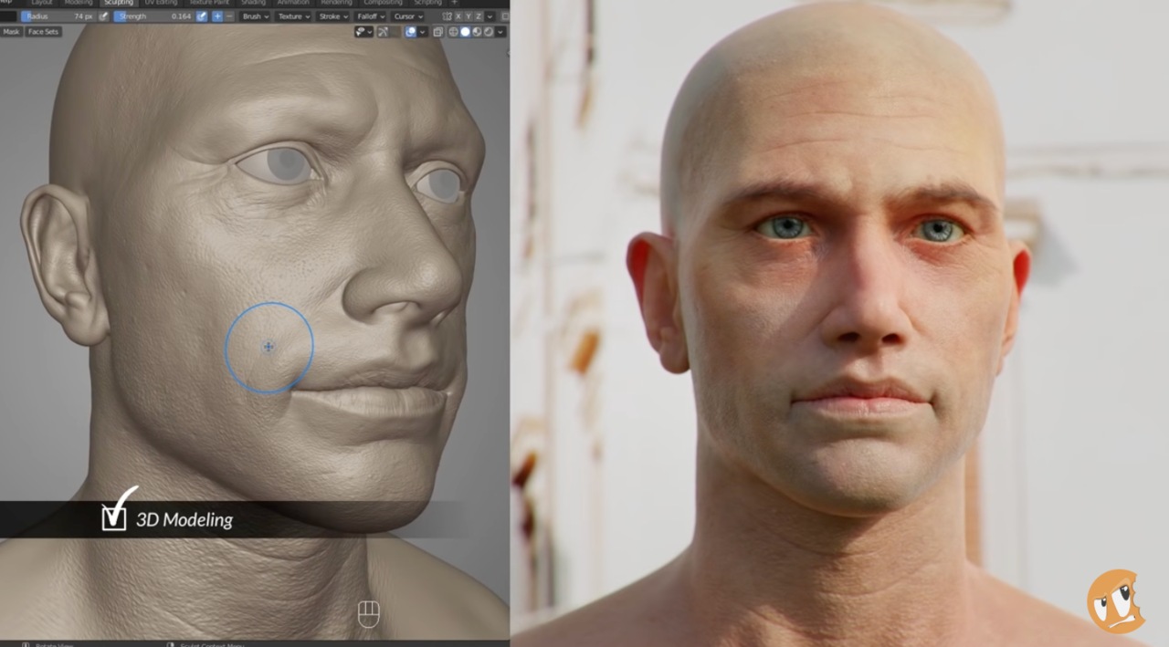Toggle X-ray view icon
This screenshot has height=647, width=1169.
point(438,32)
